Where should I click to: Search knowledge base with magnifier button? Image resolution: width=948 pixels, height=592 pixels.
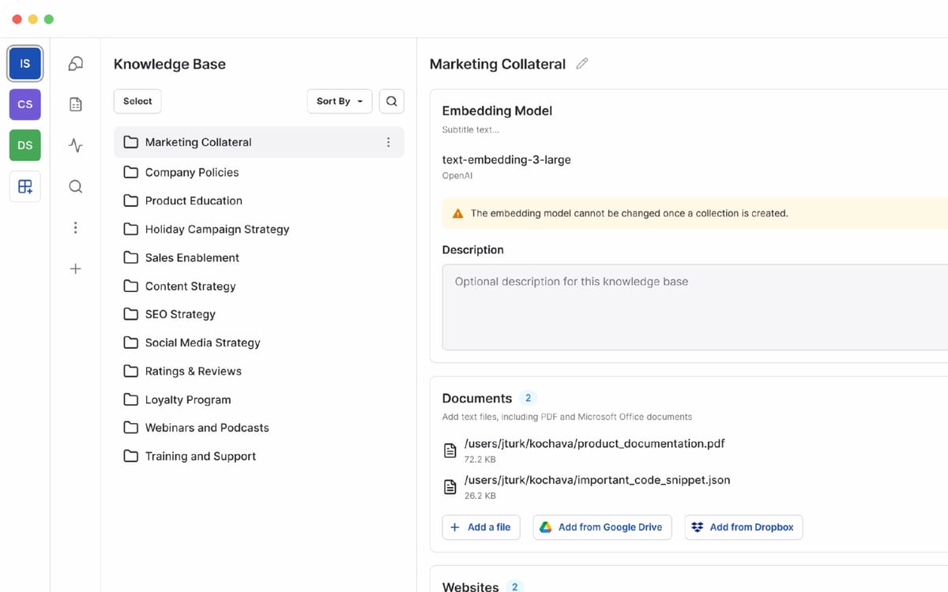[x=392, y=101]
